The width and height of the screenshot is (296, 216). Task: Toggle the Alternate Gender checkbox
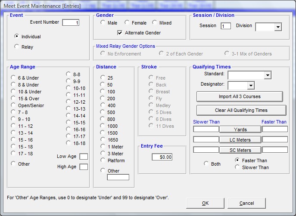pyautogui.click(x=120, y=33)
